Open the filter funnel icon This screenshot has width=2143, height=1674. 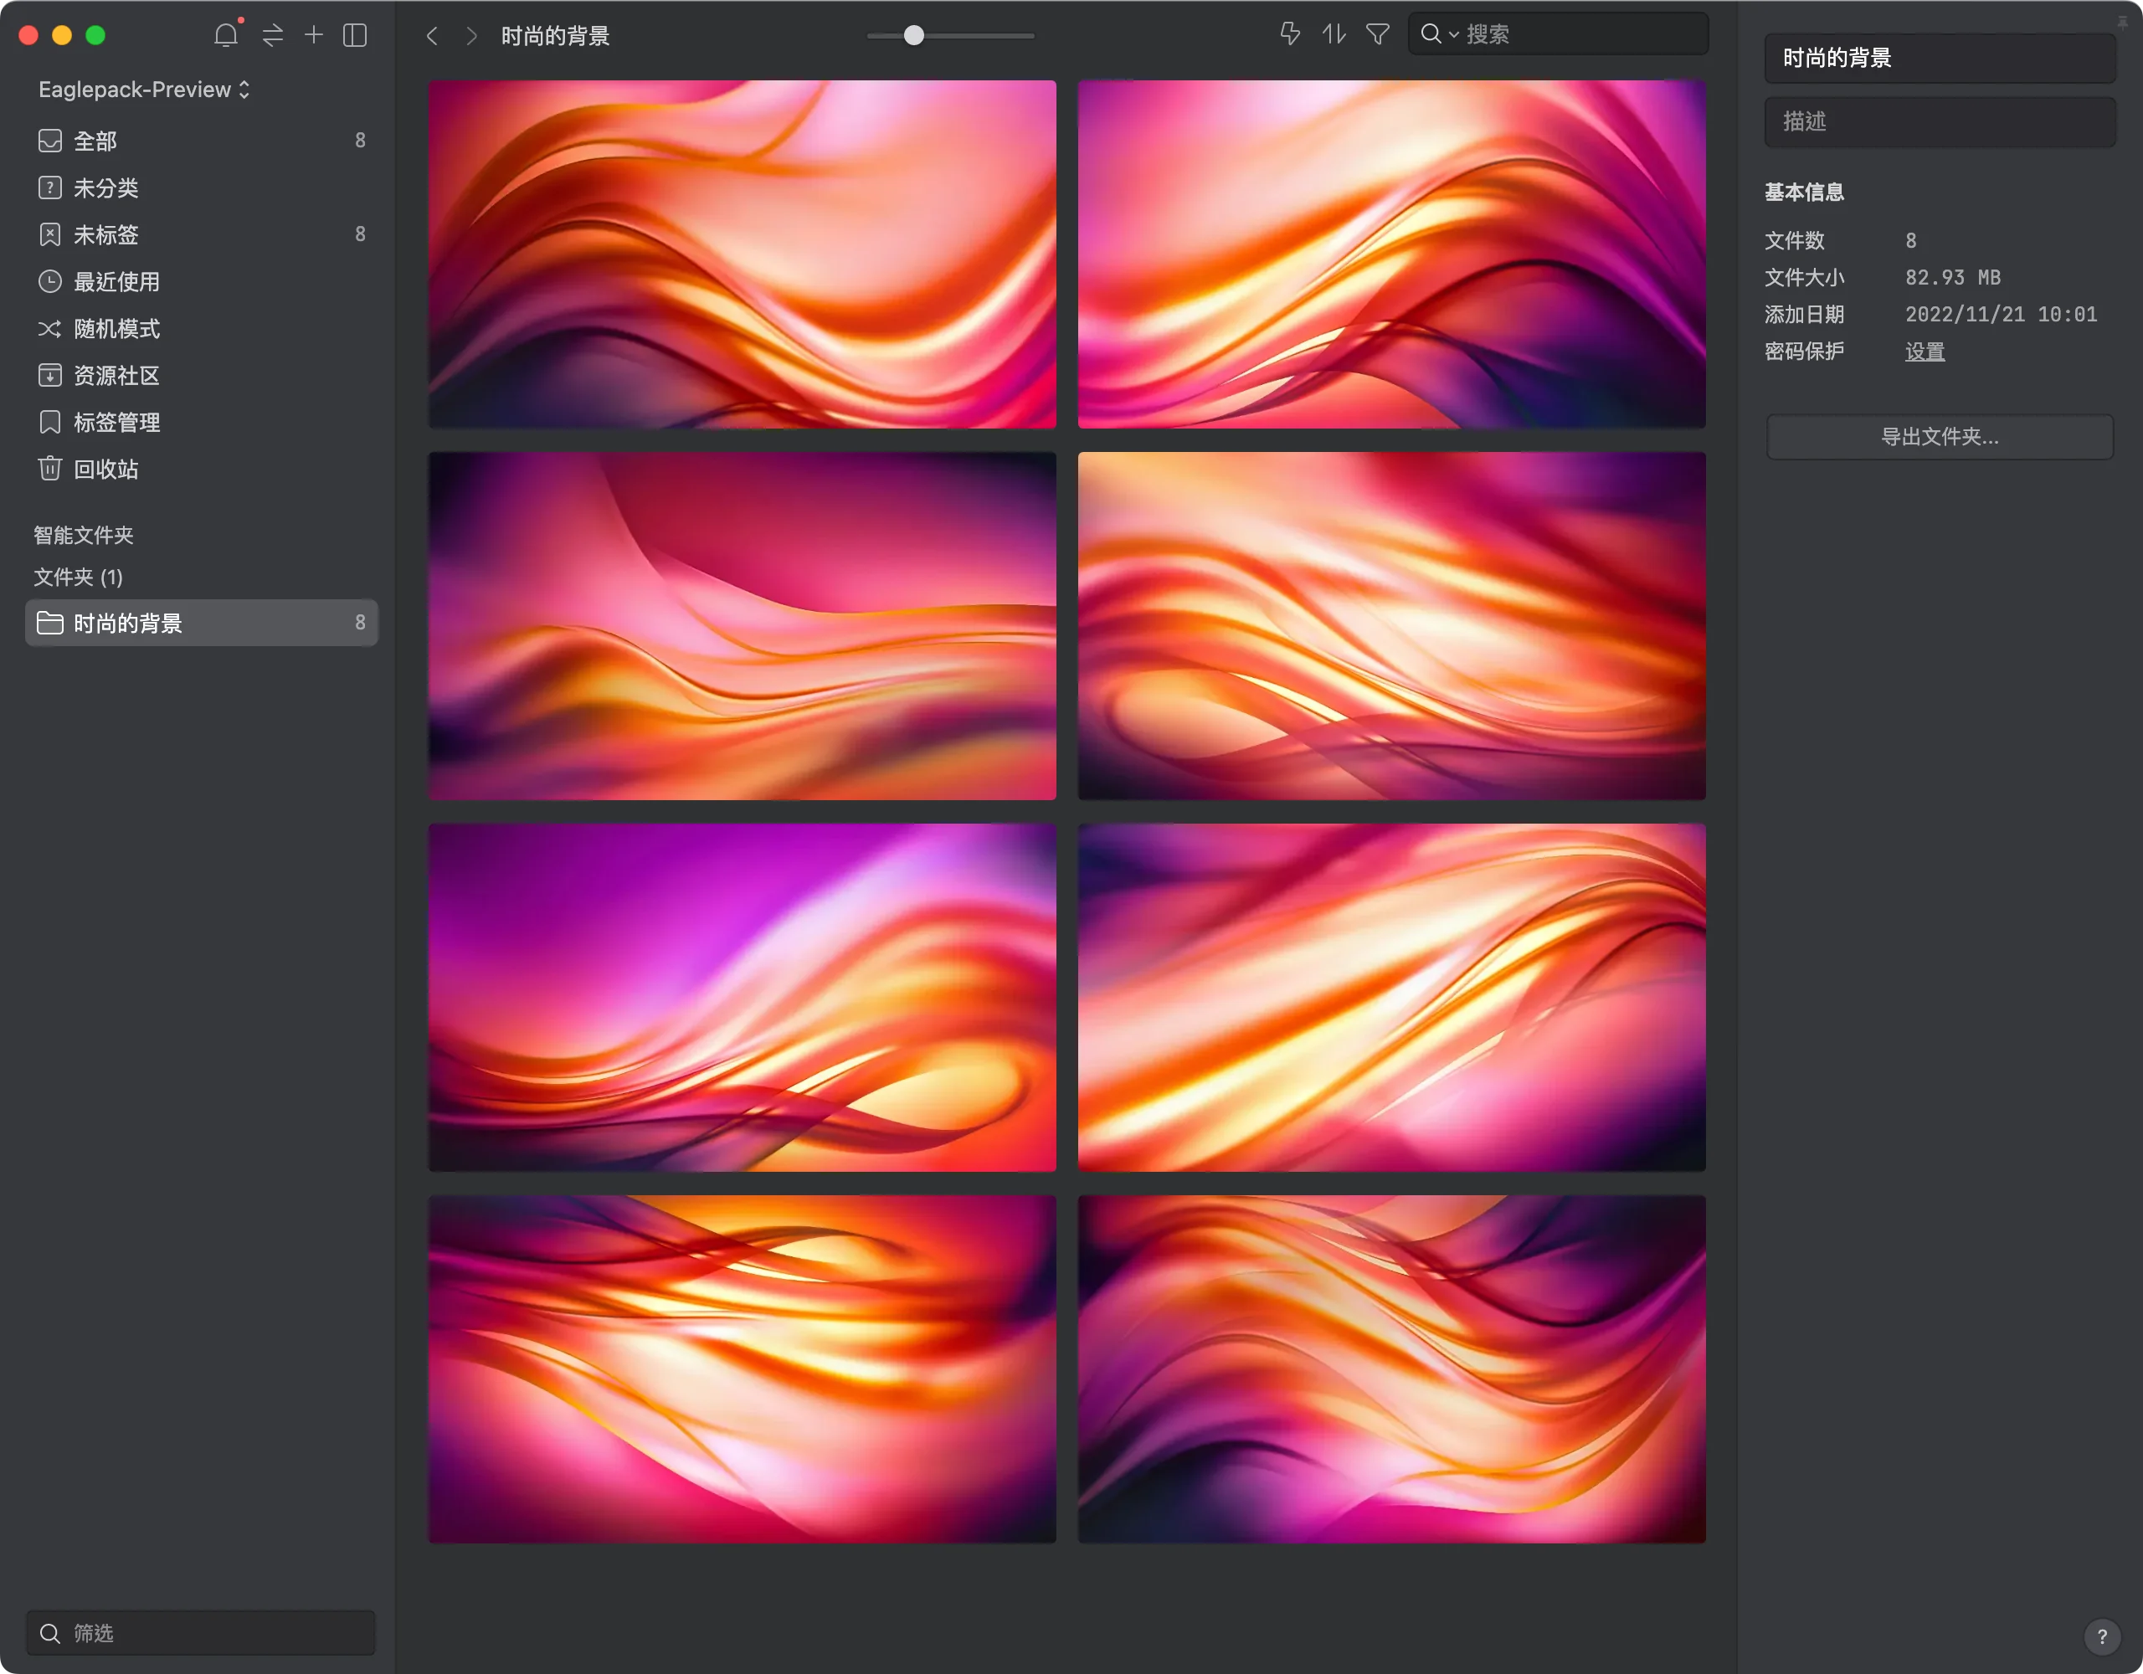click(1378, 34)
